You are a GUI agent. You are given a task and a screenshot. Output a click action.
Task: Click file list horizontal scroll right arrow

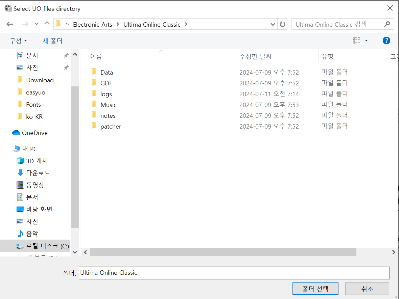click(x=394, y=252)
